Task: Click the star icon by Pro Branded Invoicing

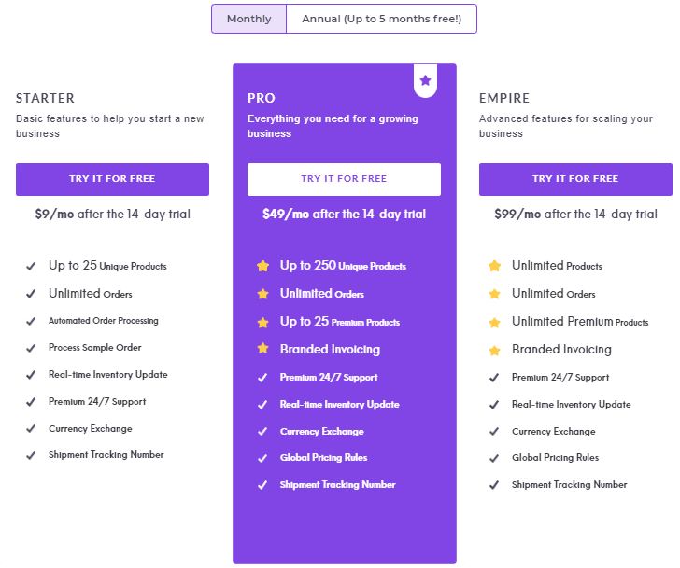Action: coord(262,348)
